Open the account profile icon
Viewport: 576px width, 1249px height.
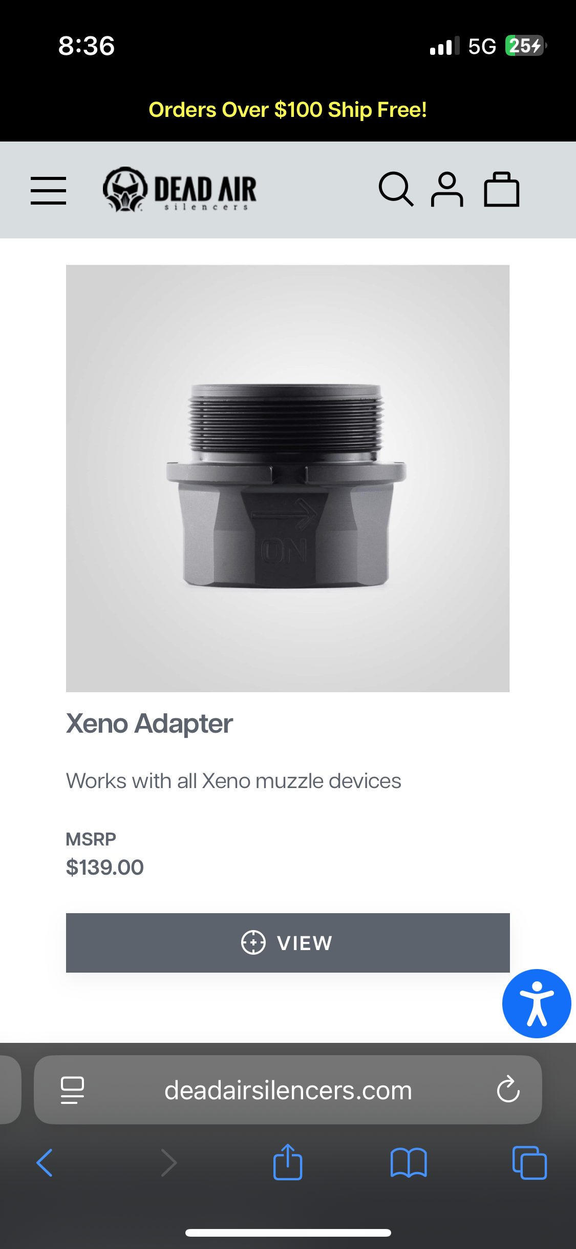coord(447,189)
